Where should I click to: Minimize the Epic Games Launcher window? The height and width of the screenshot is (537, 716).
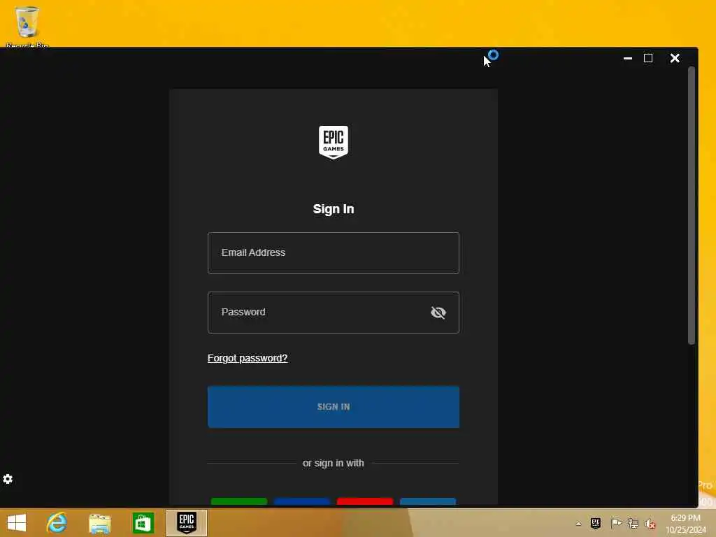[x=628, y=59]
